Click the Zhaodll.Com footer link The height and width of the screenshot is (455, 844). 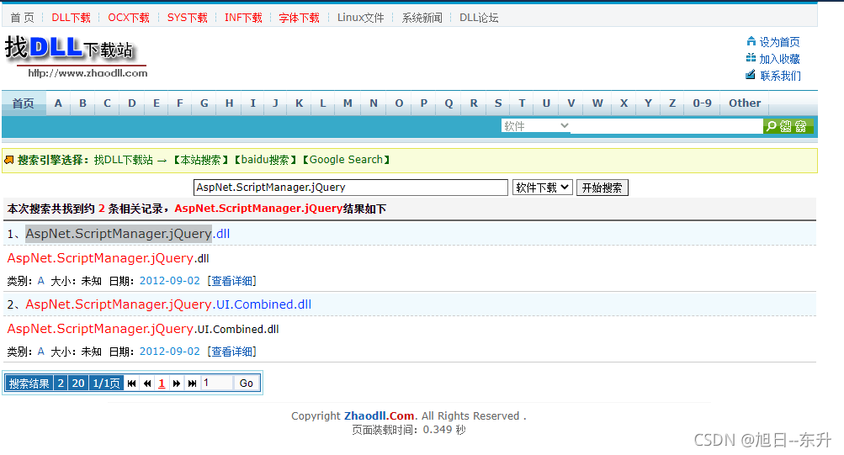[x=379, y=415]
